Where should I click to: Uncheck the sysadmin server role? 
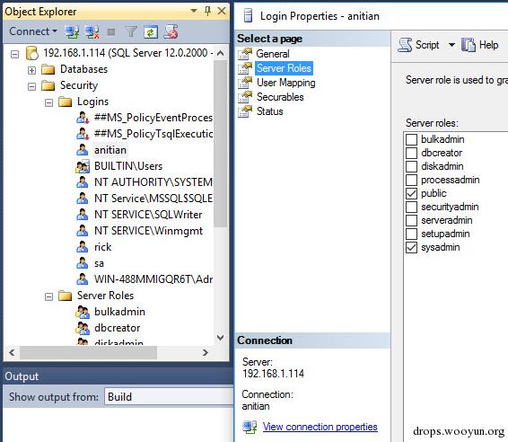coord(411,247)
